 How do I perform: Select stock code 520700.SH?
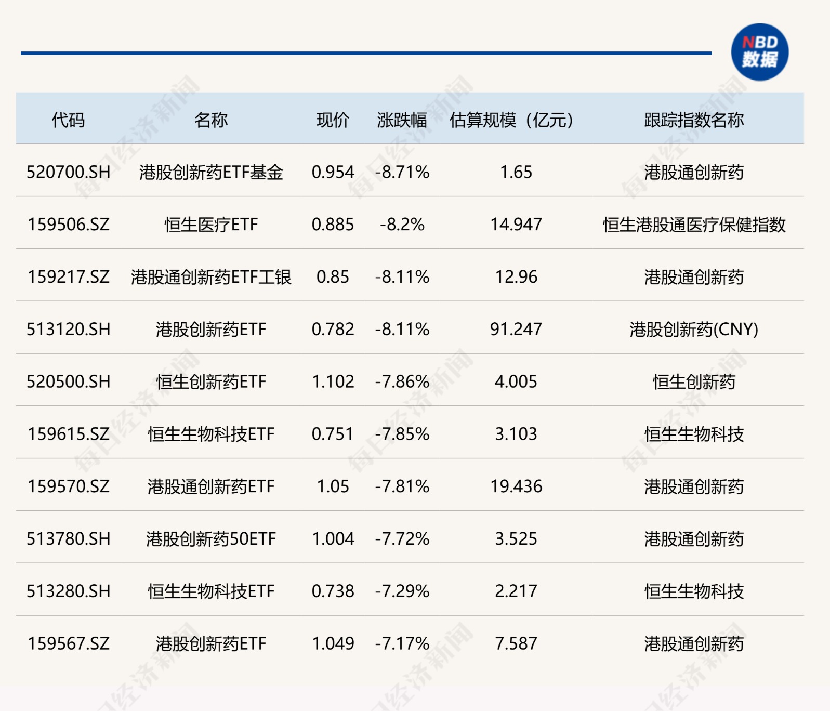[x=68, y=172]
